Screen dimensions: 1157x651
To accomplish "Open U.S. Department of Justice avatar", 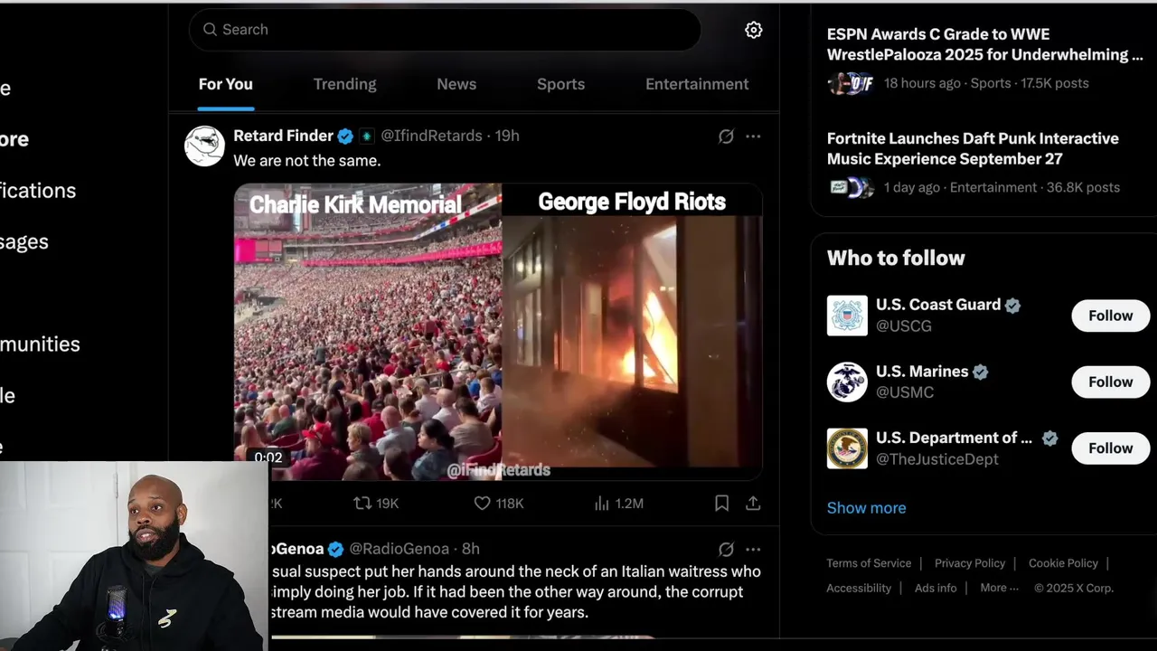I will [x=847, y=448].
